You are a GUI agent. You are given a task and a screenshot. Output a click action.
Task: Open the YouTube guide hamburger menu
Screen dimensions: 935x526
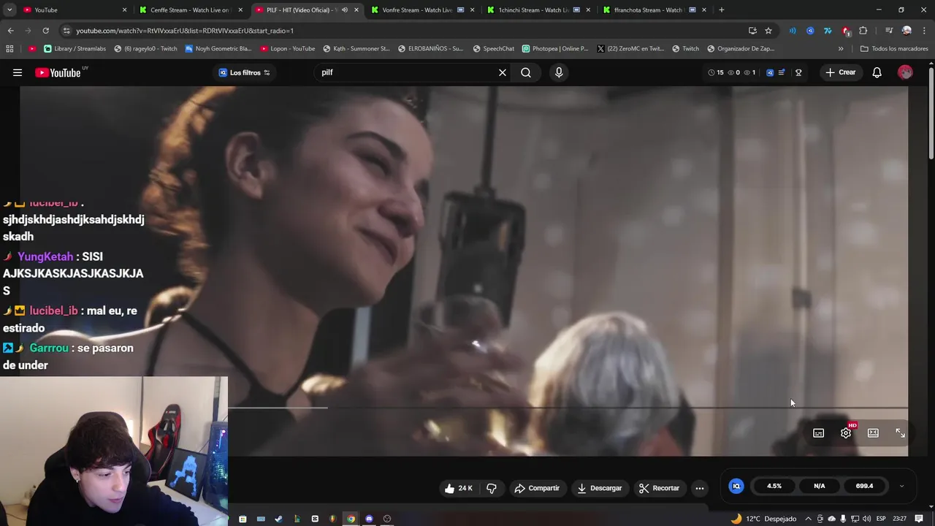[x=18, y=72]
